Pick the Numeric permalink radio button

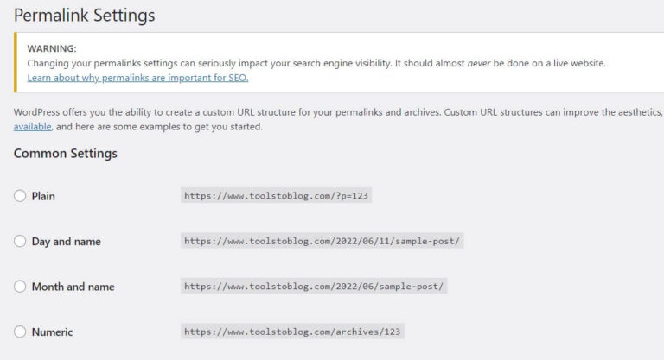point(20,332)
